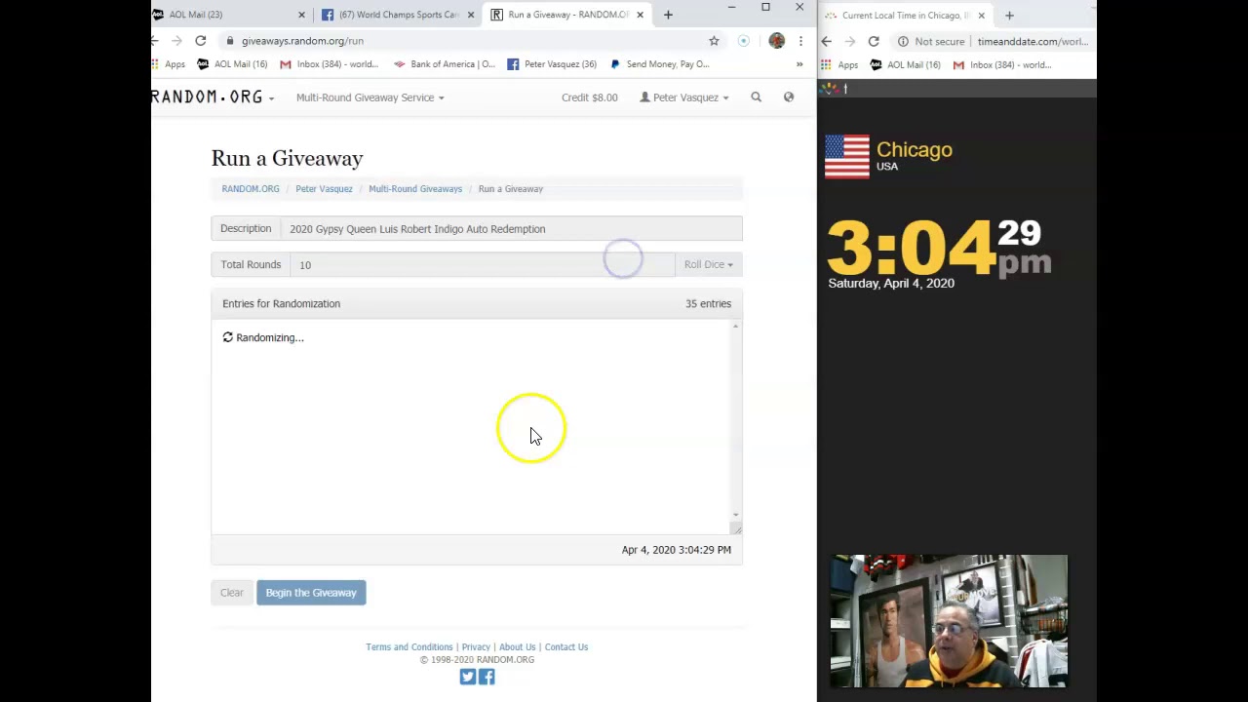Reload the timeanddate page
Viewport: 1248px width, 702px height.
(x=874, y=42)
